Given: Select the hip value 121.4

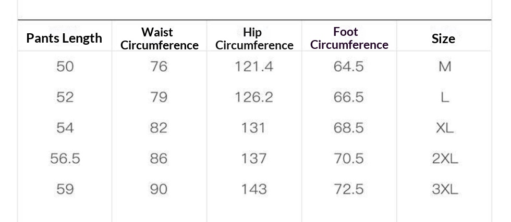Looking at the screenshot, I should point(254,67).
